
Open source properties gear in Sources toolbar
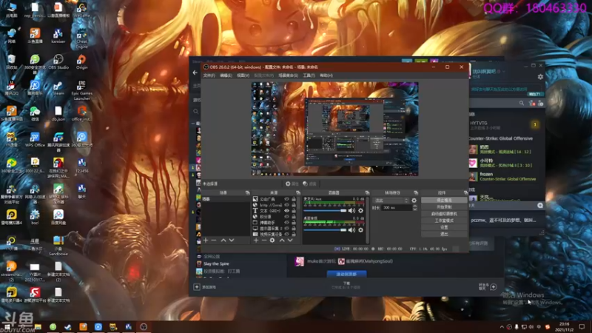(272, 240)
